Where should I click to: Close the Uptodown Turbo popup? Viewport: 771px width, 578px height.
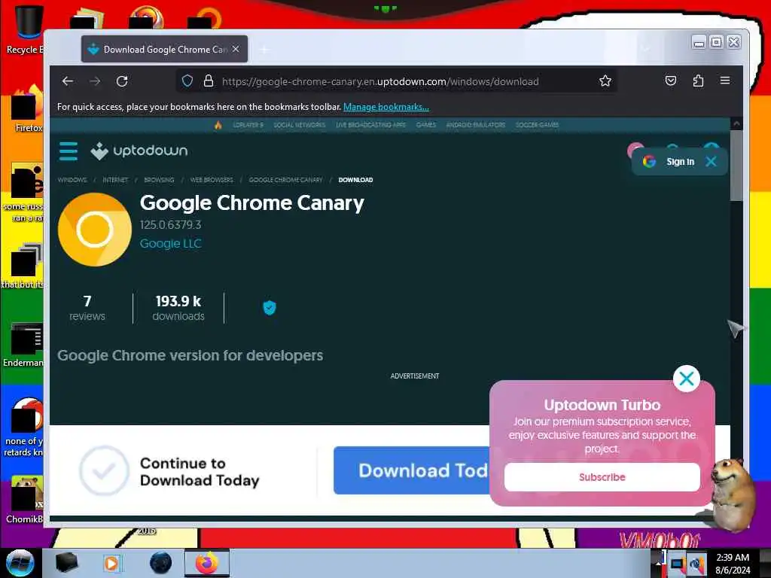(687, 379)
